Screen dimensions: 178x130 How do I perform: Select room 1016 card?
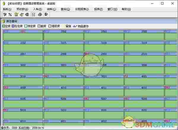tap(104, 46)
